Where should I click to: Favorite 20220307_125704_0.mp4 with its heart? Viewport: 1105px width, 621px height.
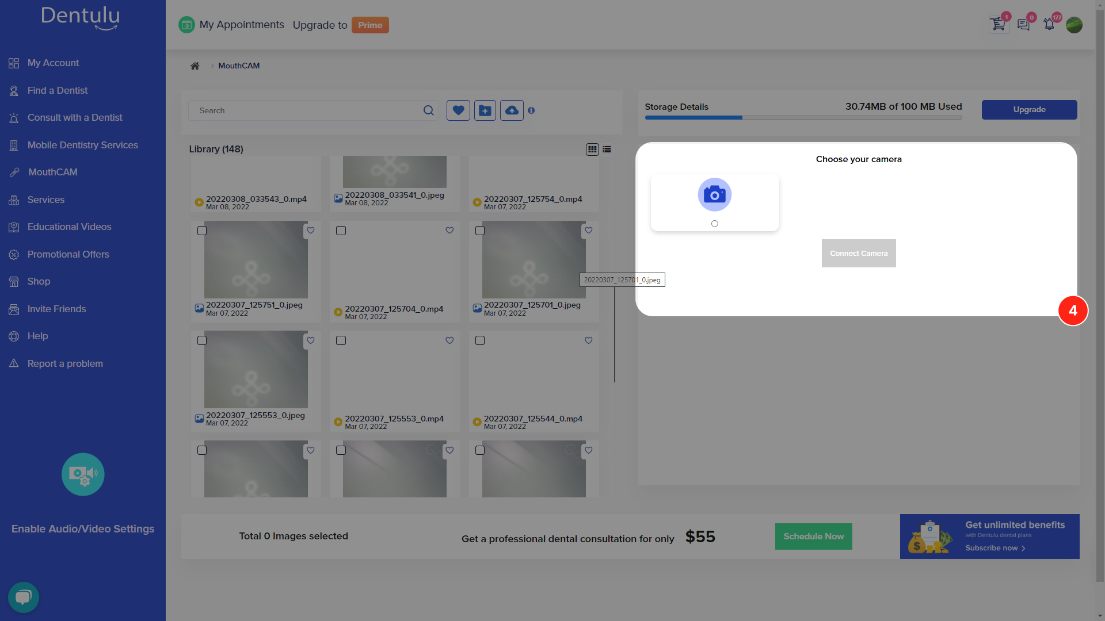[449, 231]
